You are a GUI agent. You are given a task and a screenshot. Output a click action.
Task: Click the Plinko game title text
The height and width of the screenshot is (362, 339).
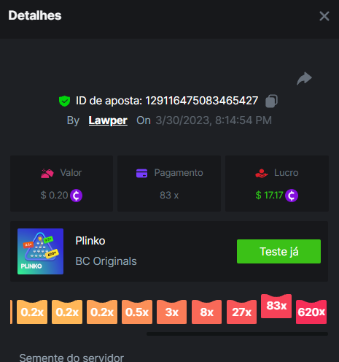pyautogui.click(x=90, y=241)
